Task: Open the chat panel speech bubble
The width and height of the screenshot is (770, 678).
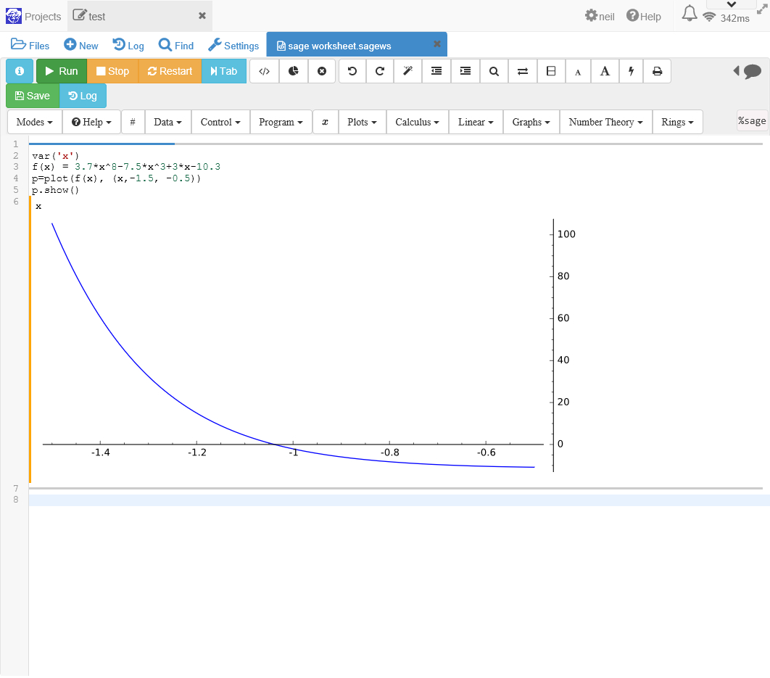Action: pos(752,71)
